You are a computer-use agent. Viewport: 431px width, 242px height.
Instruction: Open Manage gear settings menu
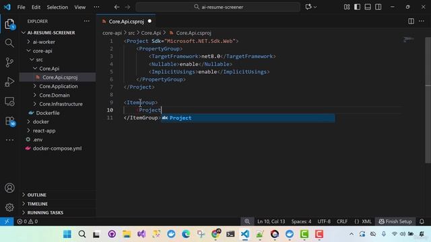pyautogui.click(x=9, y=207)
